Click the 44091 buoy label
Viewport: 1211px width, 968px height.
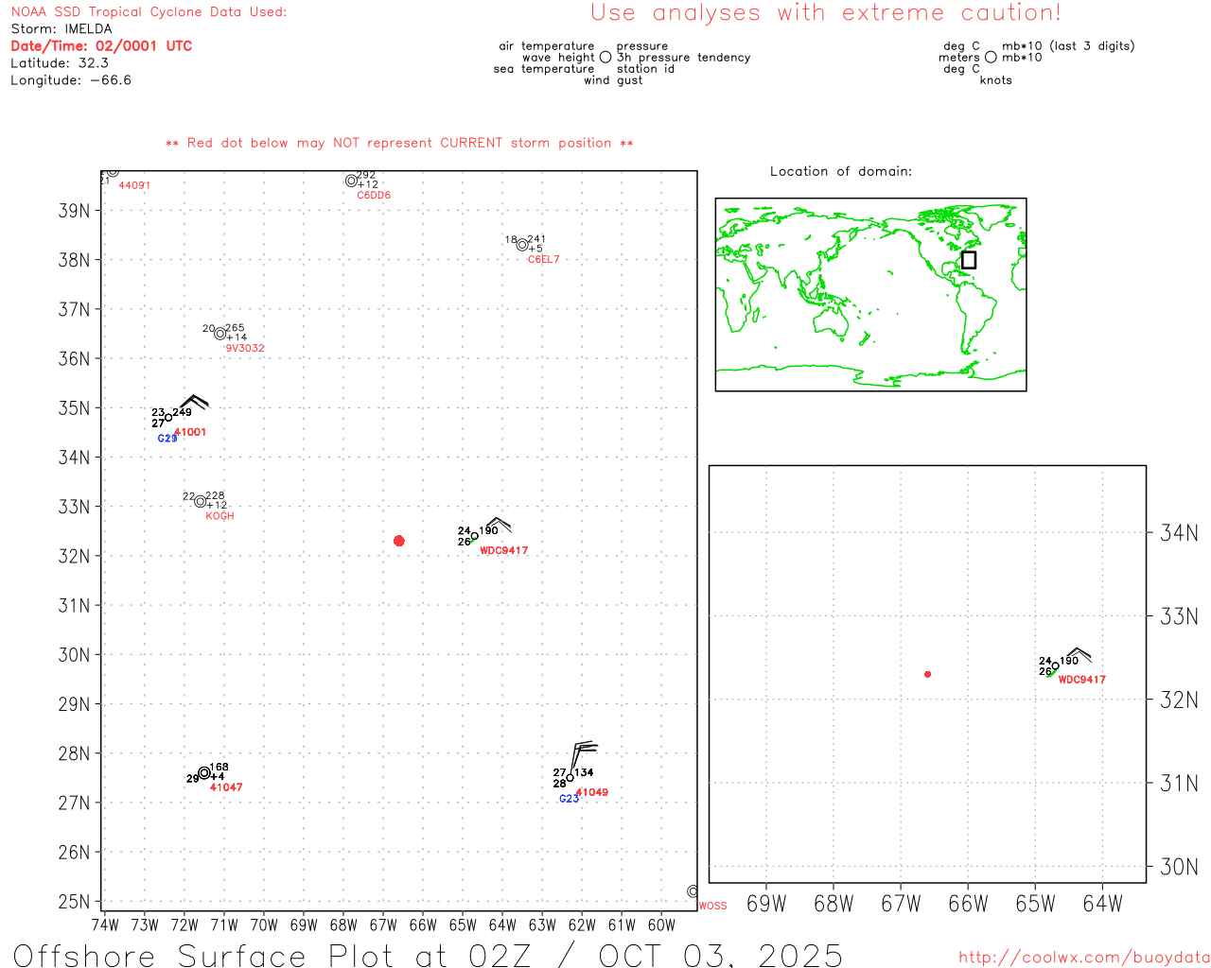134,185
